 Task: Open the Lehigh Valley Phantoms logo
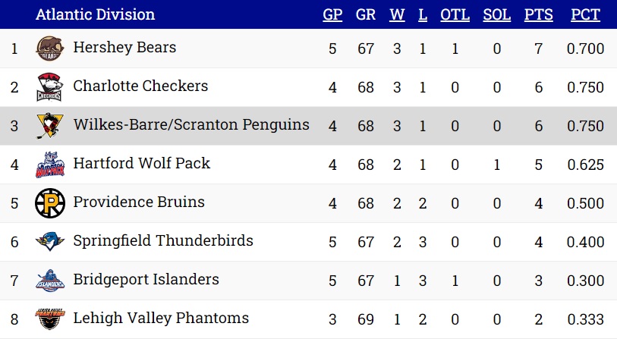[50, 319]
